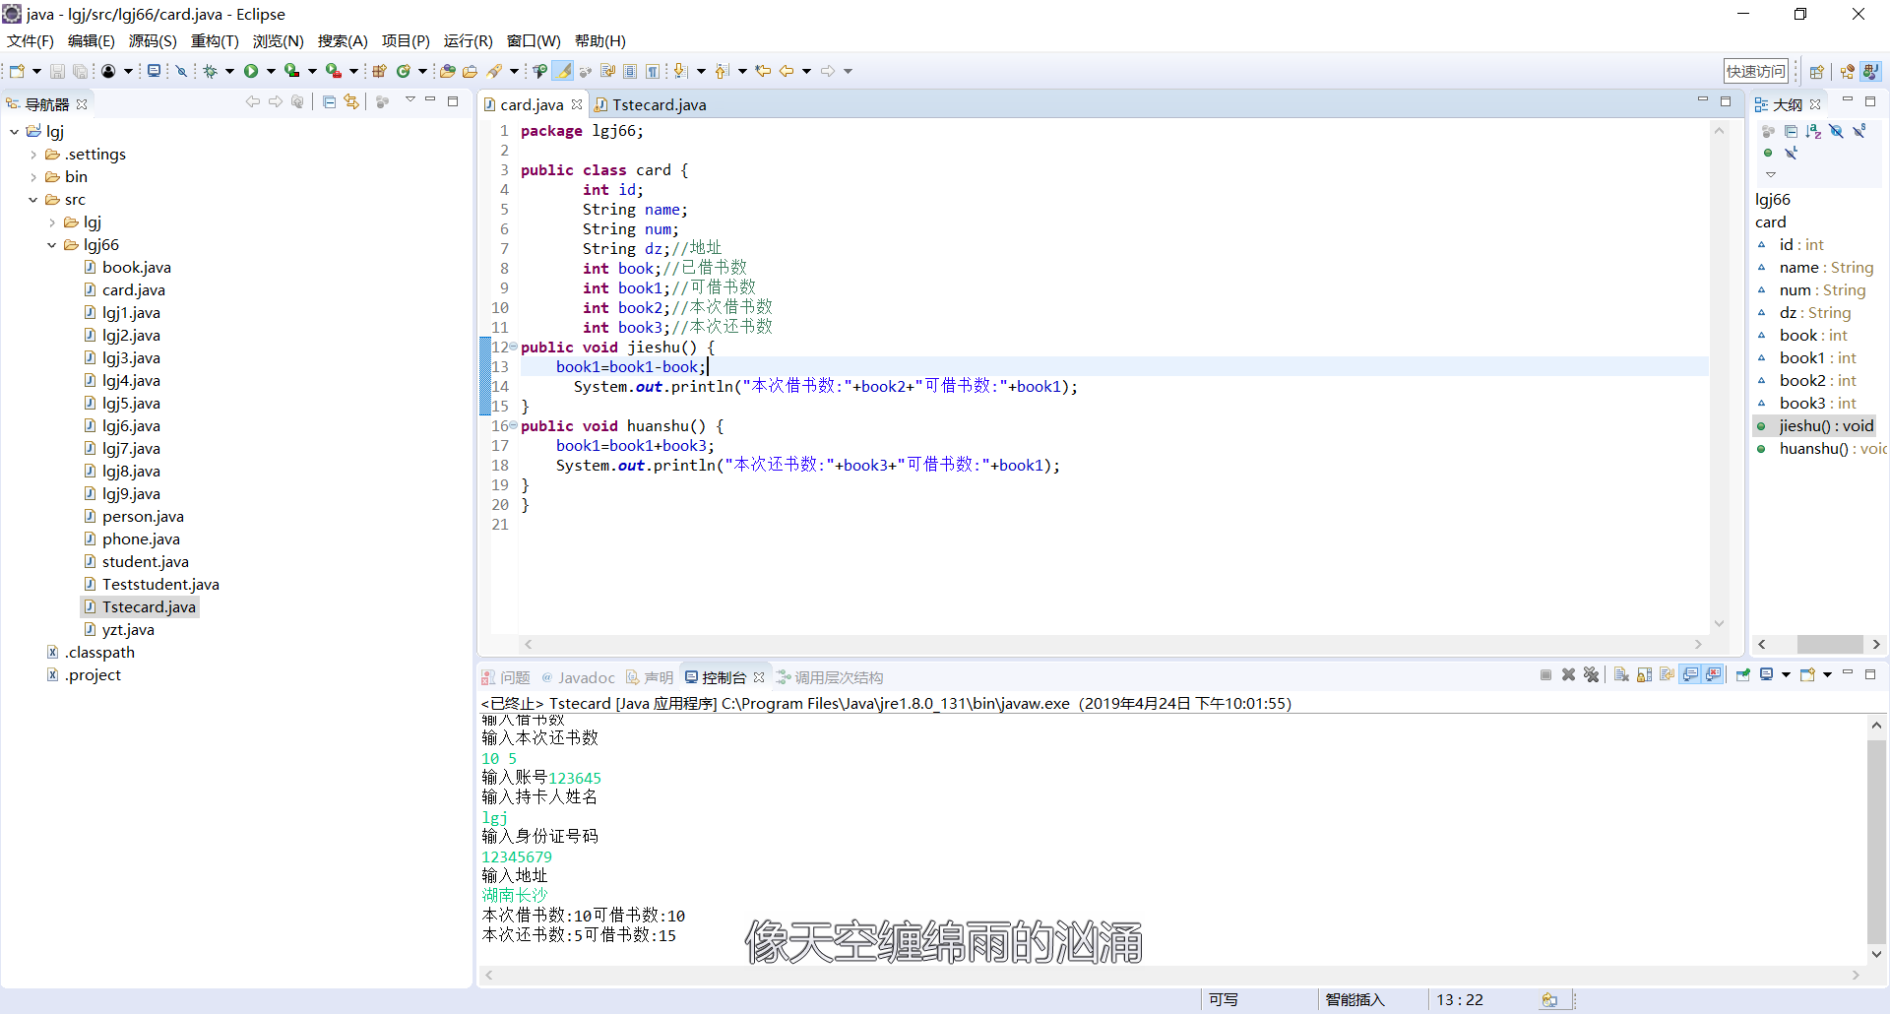
Task: Click the green Run button in toolbar
Action: pyautogui.click(x=251, y=71)
